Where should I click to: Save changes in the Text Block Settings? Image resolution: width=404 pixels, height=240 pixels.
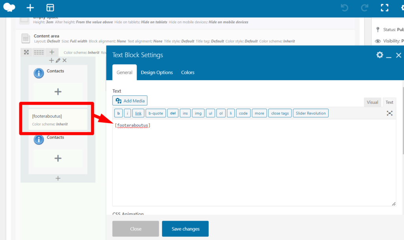[185, 229]
